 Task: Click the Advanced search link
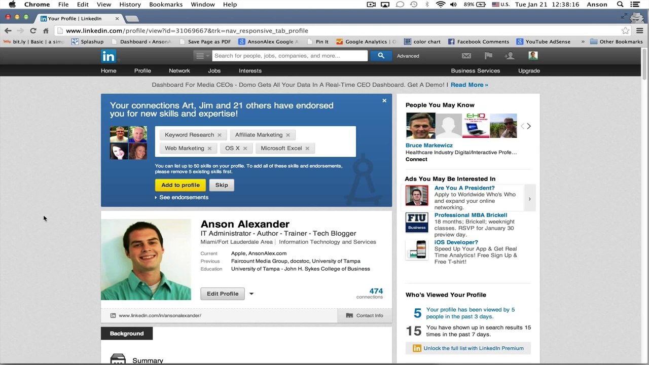pyautogui.click(x=408, y=56)
